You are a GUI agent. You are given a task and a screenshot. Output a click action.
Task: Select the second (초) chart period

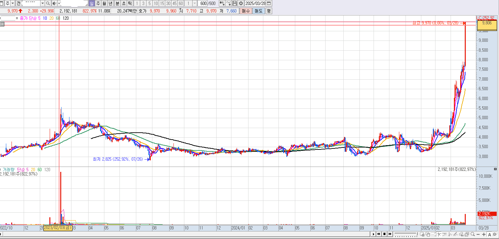[123, 3]
